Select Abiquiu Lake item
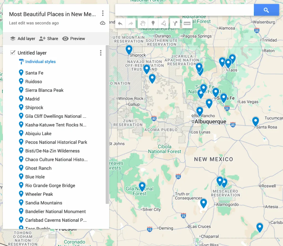The image size is (283, 246). [38, 133]
